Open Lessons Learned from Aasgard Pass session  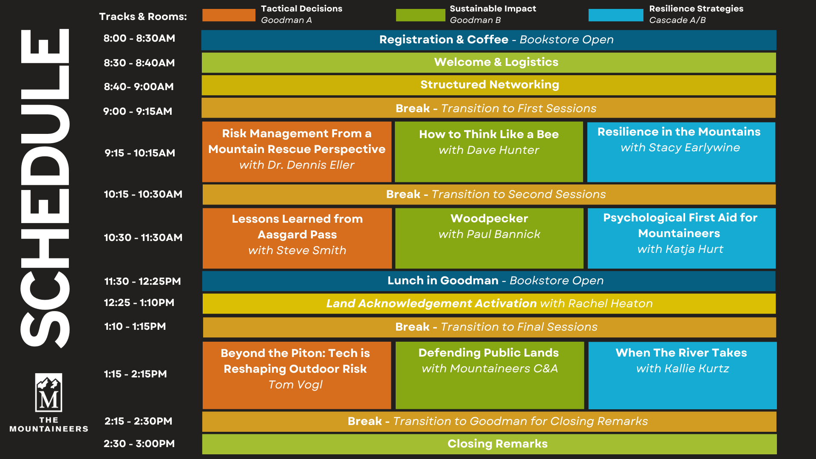click(x=297, y=238)
